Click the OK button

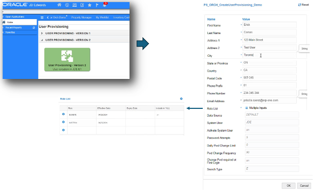point(288,186)
